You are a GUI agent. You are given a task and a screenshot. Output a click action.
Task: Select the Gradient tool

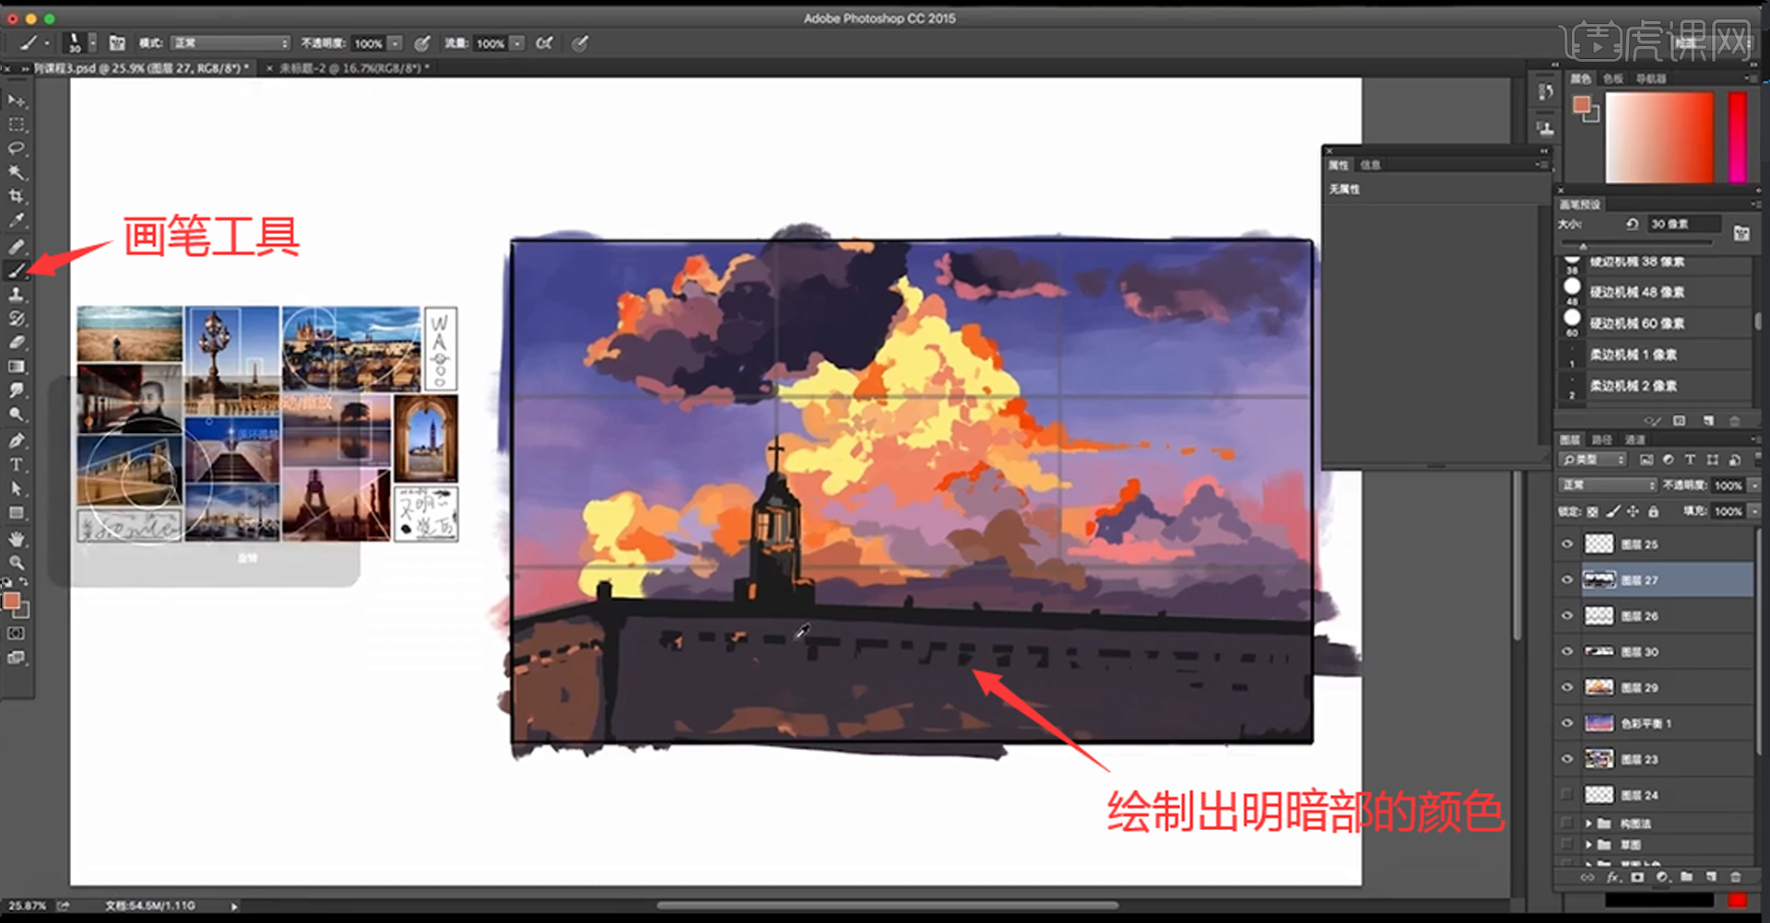pyautogui.click(x=17, y=367)
